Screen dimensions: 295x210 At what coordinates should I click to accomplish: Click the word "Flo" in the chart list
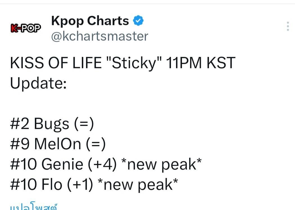[52, 185]
